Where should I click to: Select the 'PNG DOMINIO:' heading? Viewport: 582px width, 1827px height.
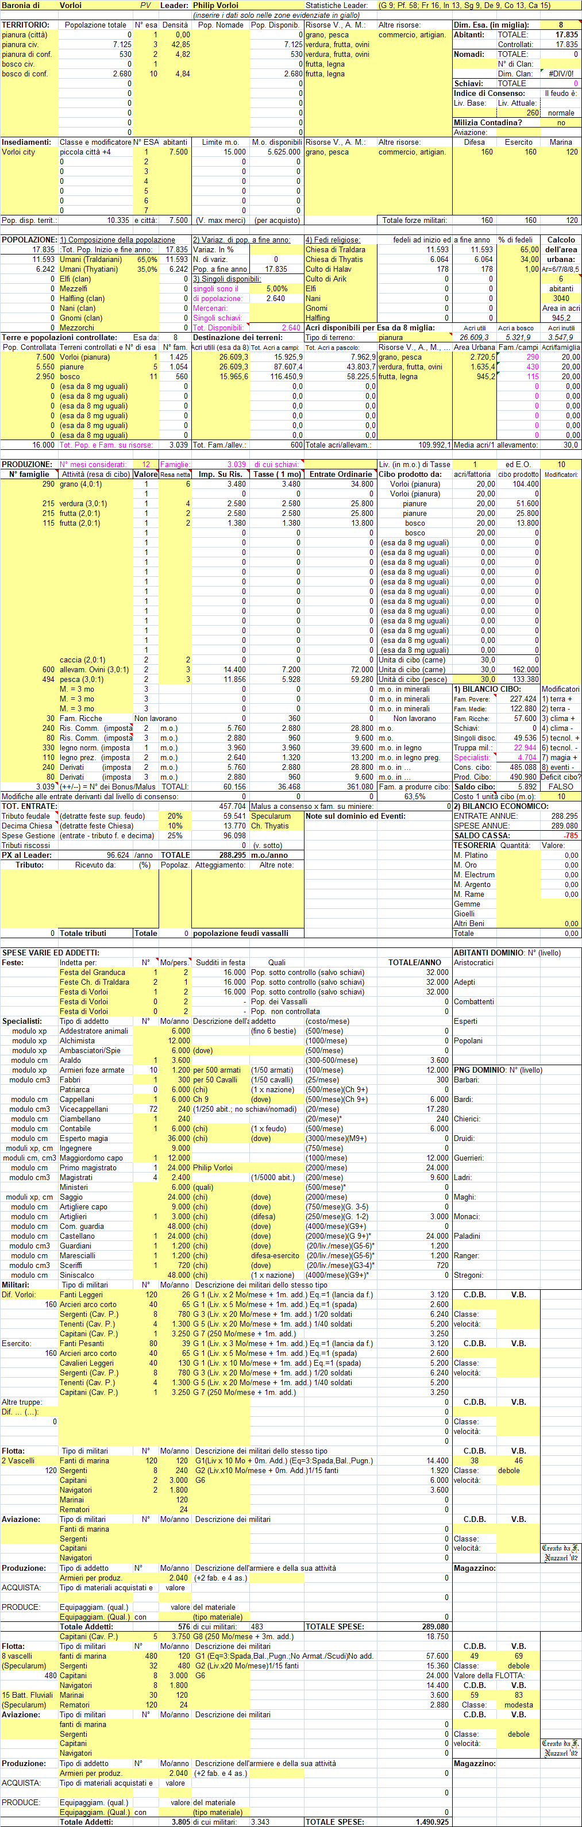[x=480, y=1070]
